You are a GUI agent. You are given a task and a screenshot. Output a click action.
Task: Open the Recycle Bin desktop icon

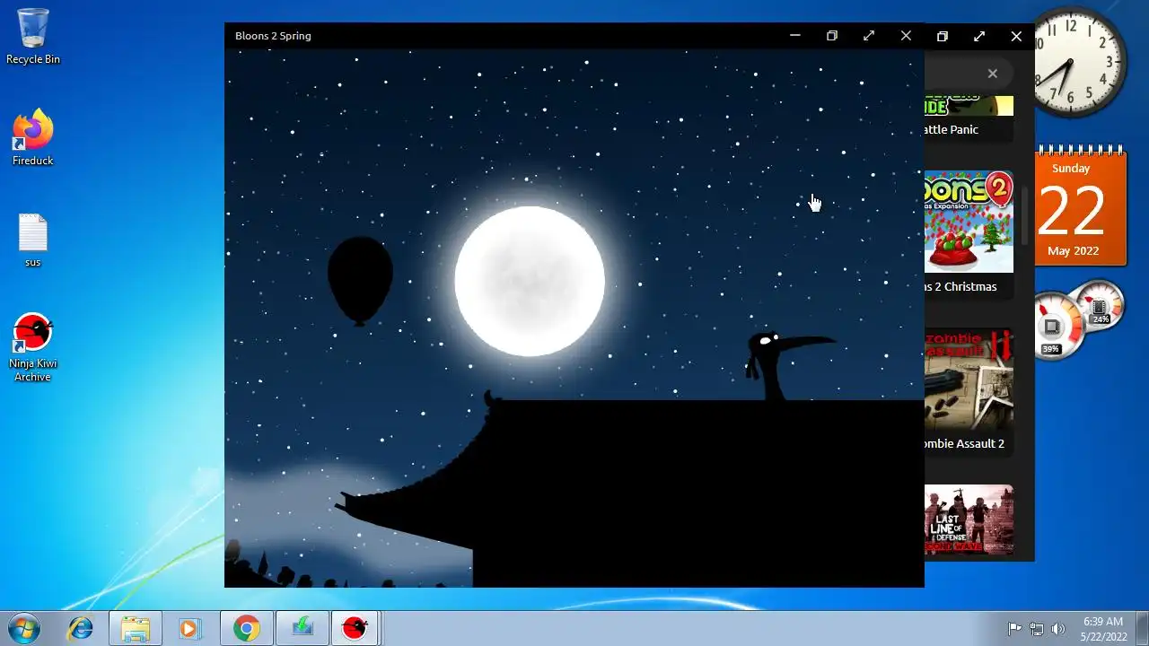[33, 36]
